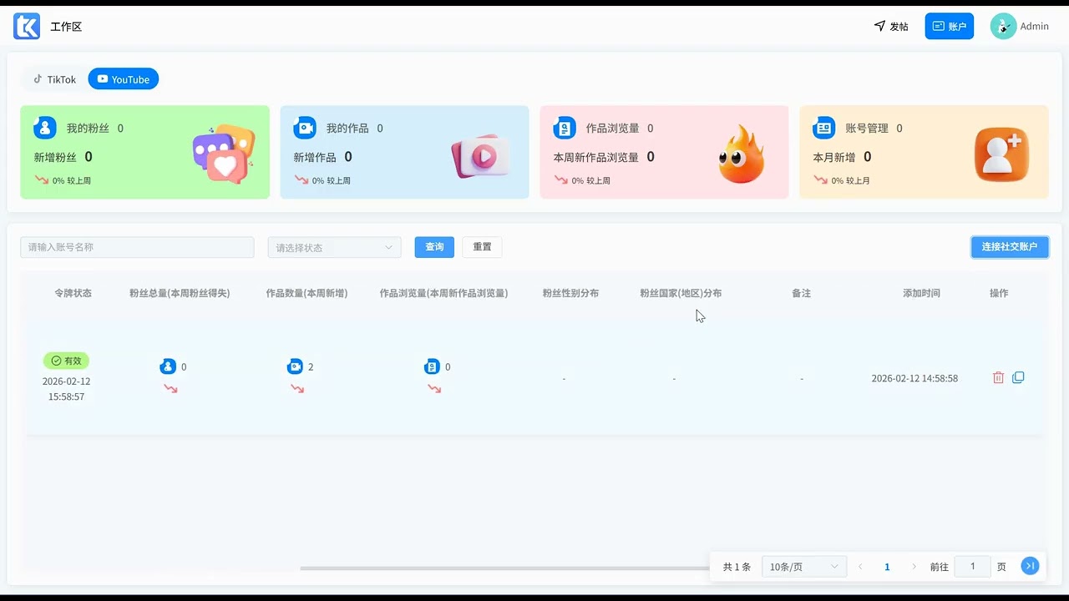1069x601 pixels.
Task: Click the 工作区 workspace title
Action: 66,27
